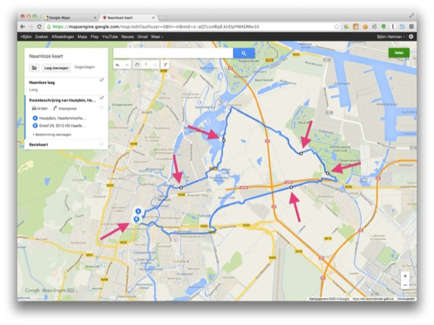This screenshot has height=325, width=434.
Task: Select the add directions route tool
Action: (x=165, y=64)
